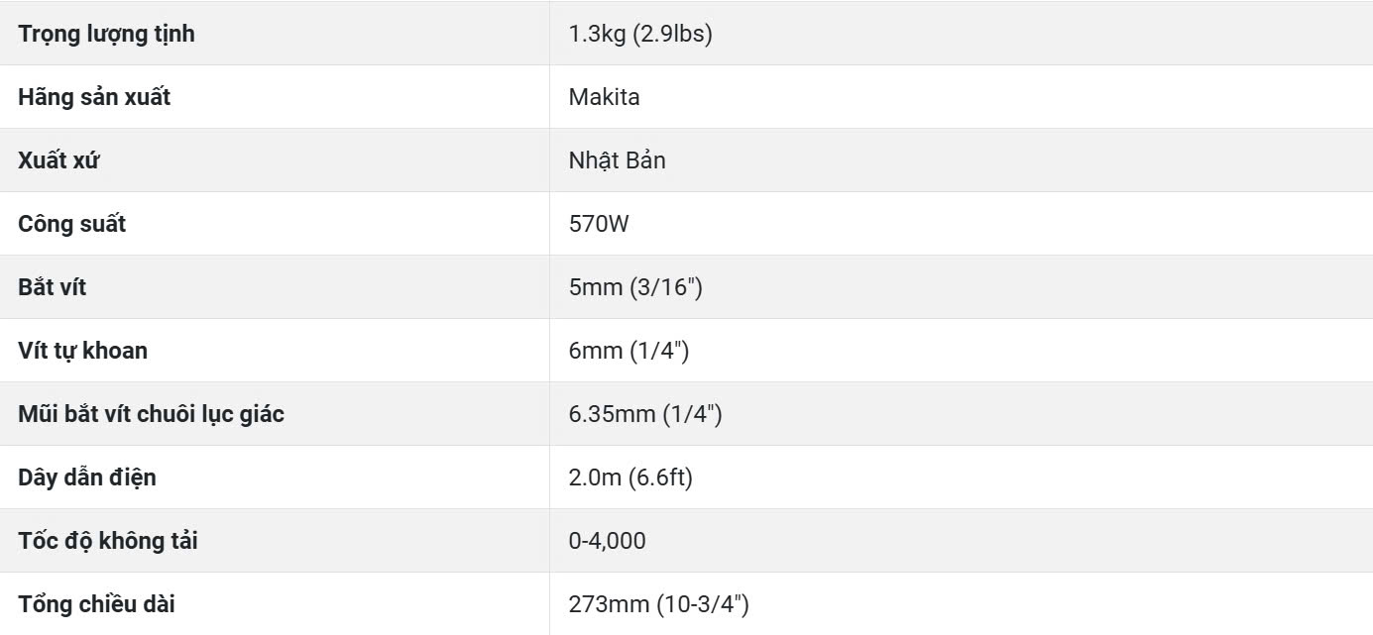
Task: Click the Tổng chiều dài label
Action: tap(96, 604)
